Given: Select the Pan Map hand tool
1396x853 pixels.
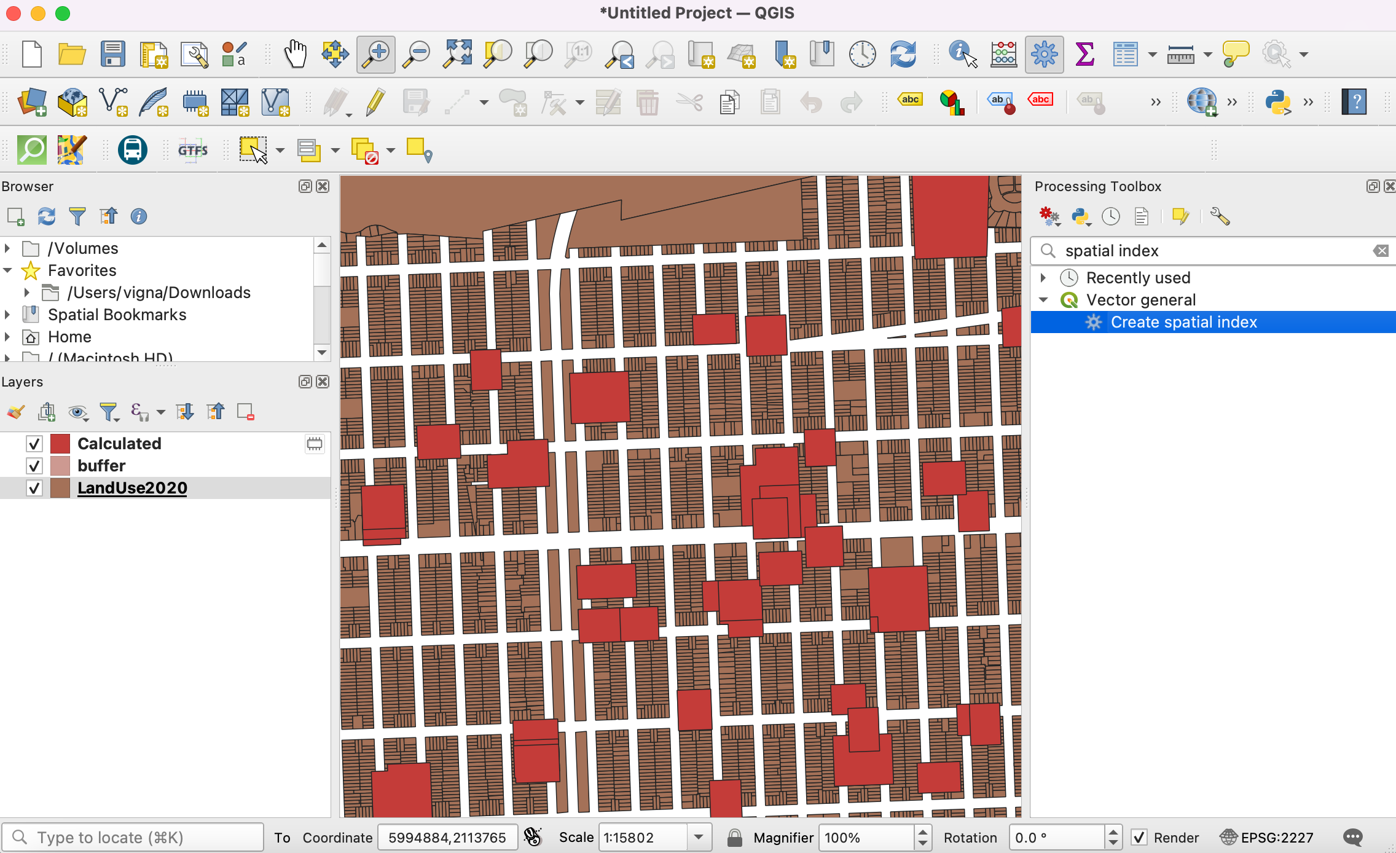Looking at the screenshot, I should (x=296, y=54).
